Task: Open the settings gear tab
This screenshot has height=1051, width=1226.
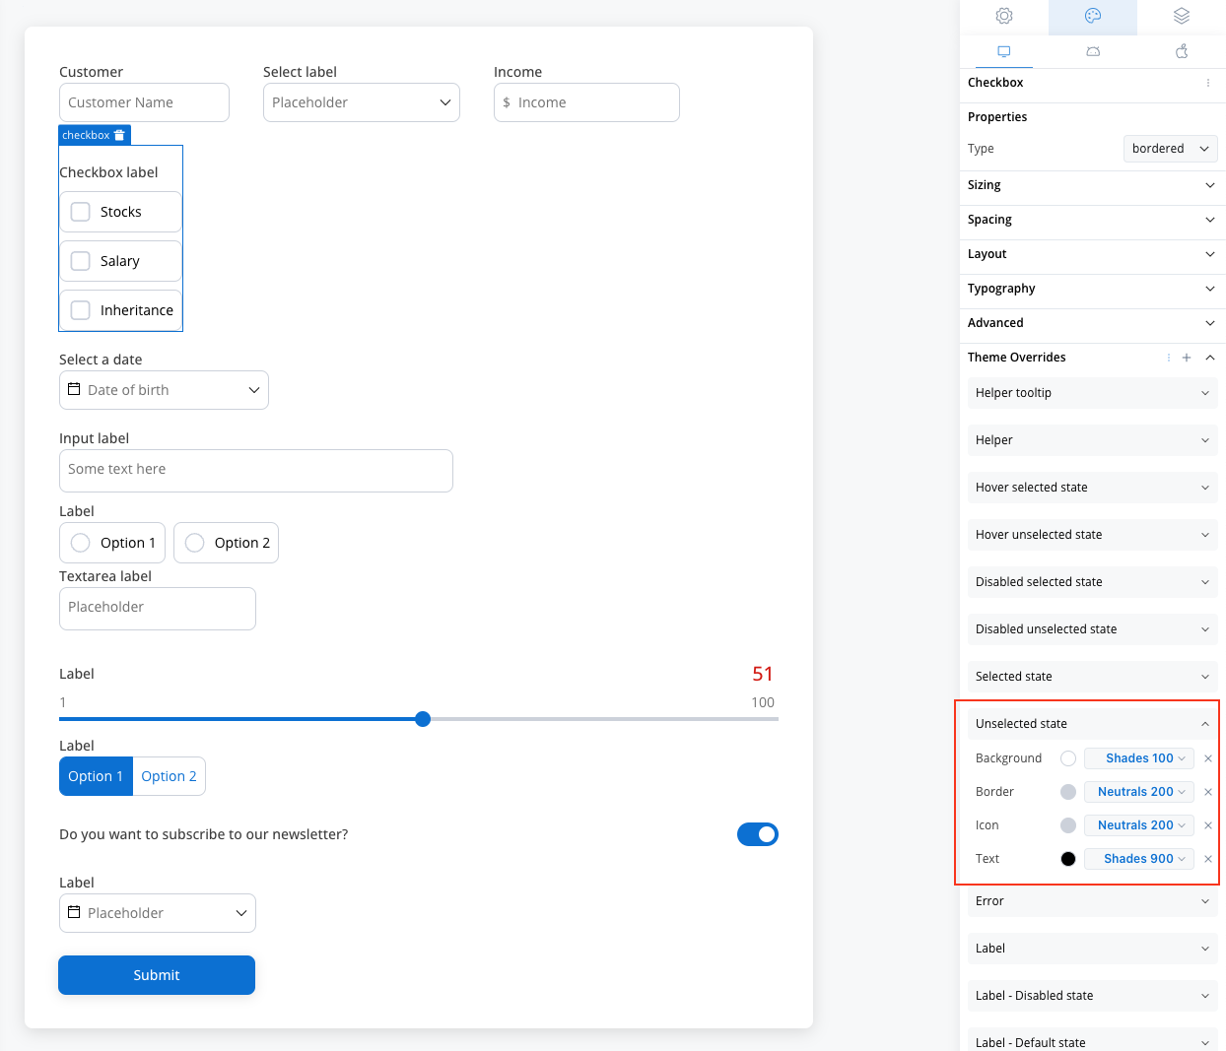Action: point(1003,16)
